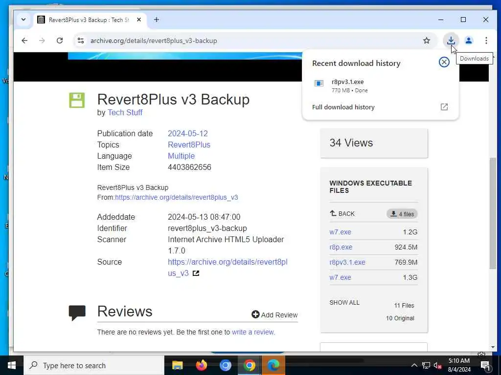Viewport: 501px width, 375px height.
Task: Click the write a review link
Action: click(253, 332)
